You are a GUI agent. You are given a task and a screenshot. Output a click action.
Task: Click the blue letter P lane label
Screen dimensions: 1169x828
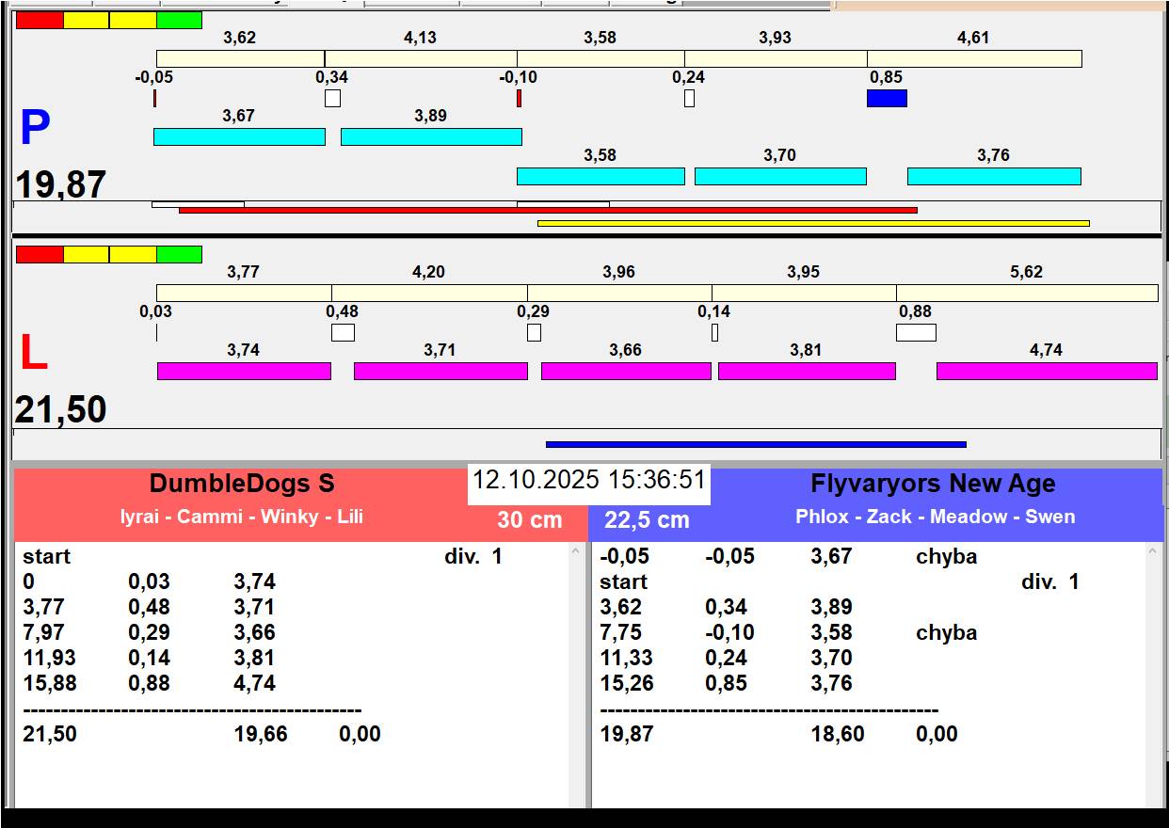pos(35,128)
